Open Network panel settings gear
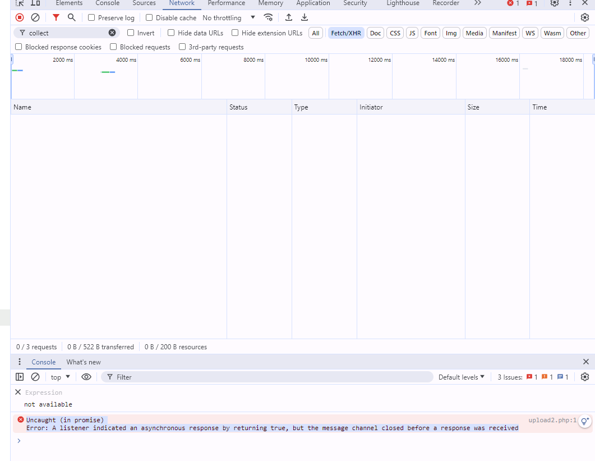The image size is (595, 461). point(585,17)
